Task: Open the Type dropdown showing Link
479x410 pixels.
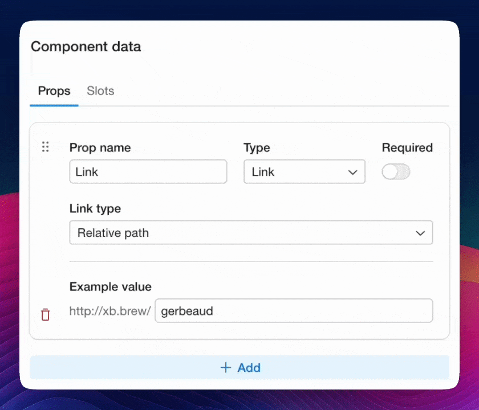Action: (304, 172)
